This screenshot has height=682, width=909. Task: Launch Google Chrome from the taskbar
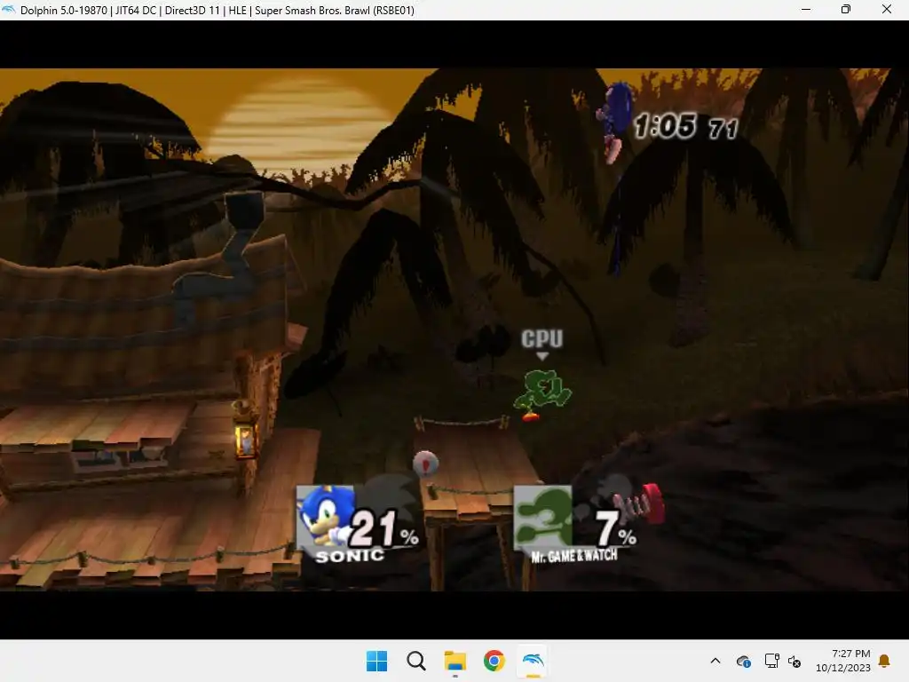click(x=494, y=661)
